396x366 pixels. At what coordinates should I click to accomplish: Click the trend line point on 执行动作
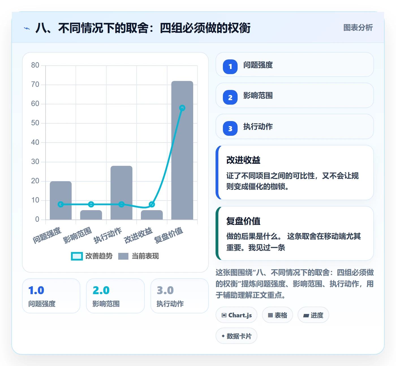[x=121, y=204]
